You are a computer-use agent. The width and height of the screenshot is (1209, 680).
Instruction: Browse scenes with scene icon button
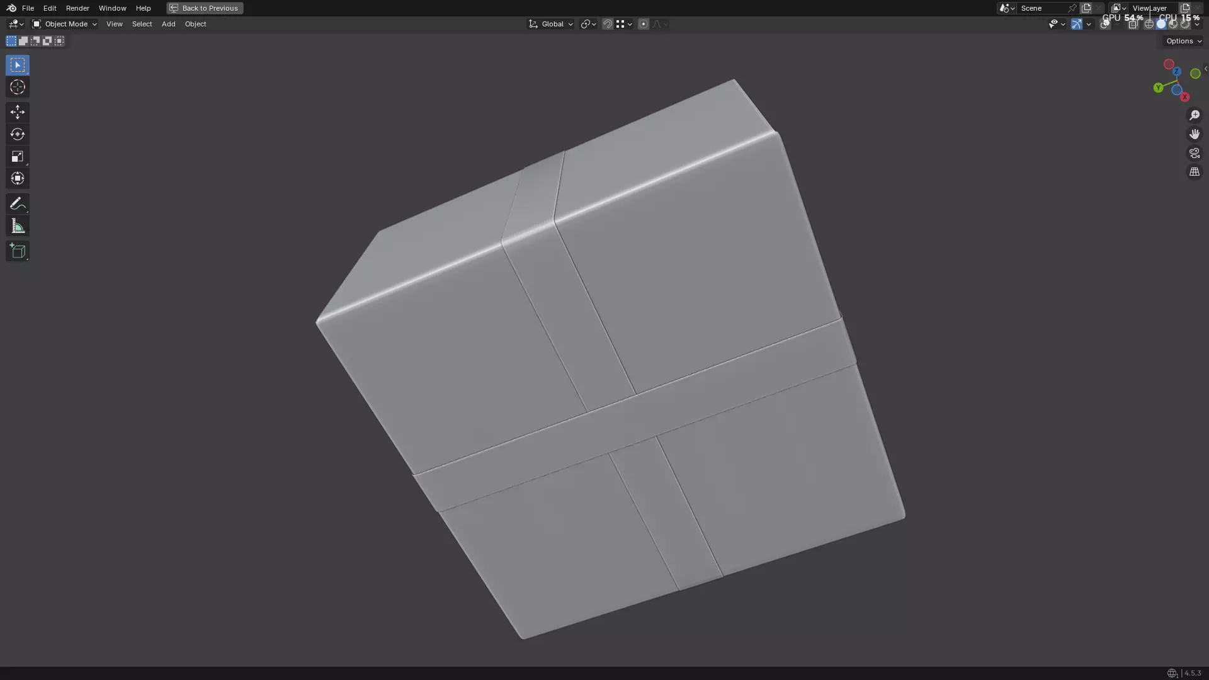coord(1006,8)
